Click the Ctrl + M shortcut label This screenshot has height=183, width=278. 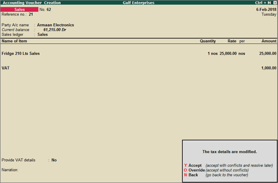coord(263,3)
